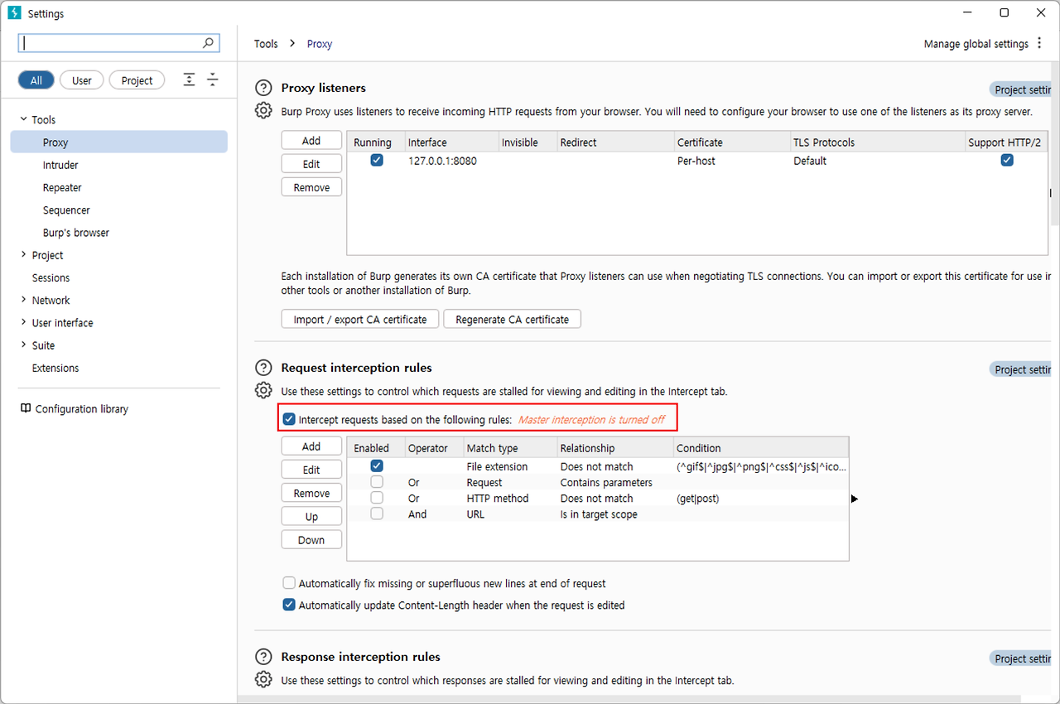Viewport: 1060px width, 704px height.
Task: Switch to the User settings filter
Action: coord(81,80)
